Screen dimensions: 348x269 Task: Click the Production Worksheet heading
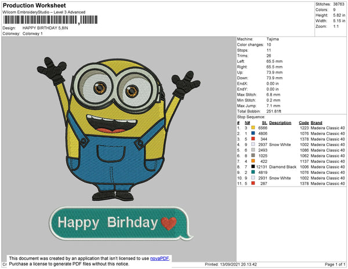[x=34, y=5]
